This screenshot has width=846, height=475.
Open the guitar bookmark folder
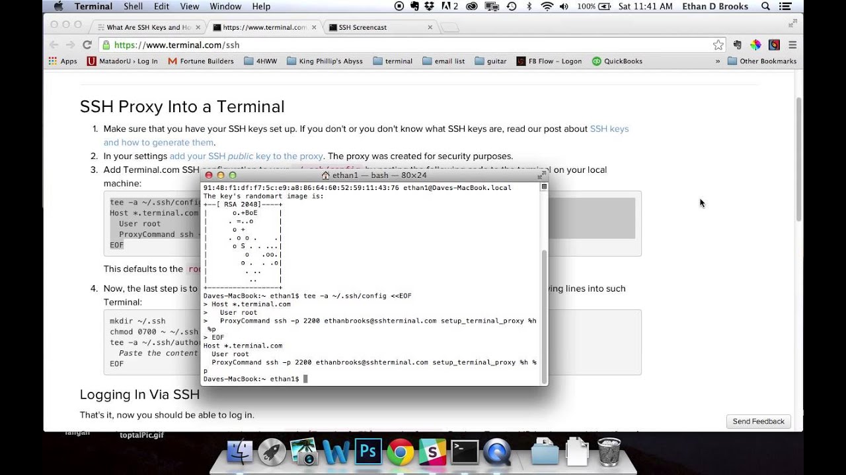490,61
